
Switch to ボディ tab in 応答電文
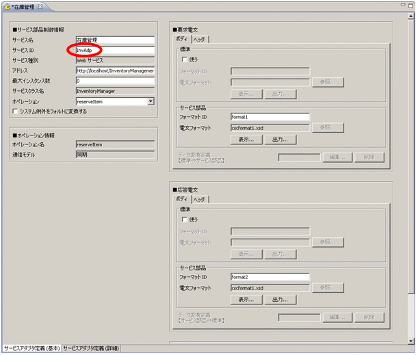point(181,199)
